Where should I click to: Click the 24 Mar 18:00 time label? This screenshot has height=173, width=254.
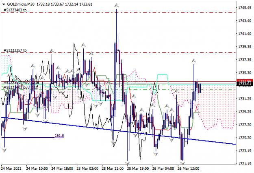(62, 169)
